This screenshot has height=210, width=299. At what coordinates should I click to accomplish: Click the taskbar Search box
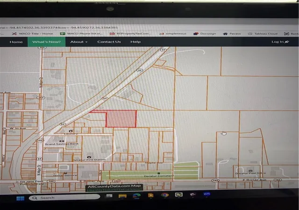click(64, 197)
